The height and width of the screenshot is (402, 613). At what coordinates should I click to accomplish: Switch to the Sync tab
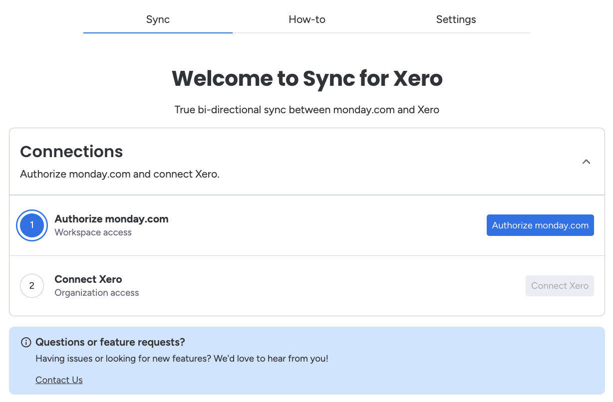click(158, 19)
